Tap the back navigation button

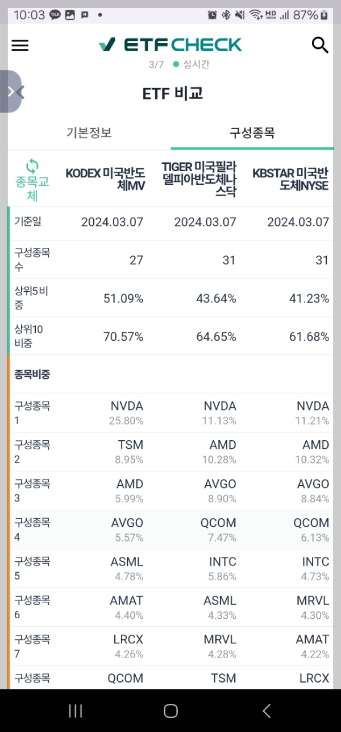tap(266, 710)
